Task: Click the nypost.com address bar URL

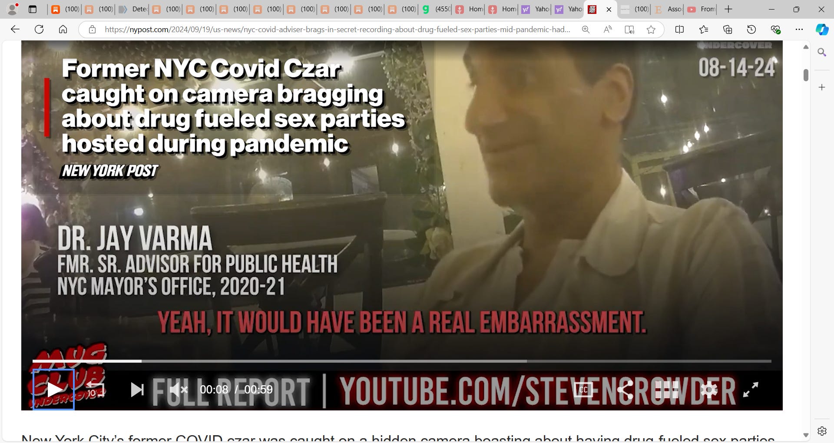Action: coord(337,30)
